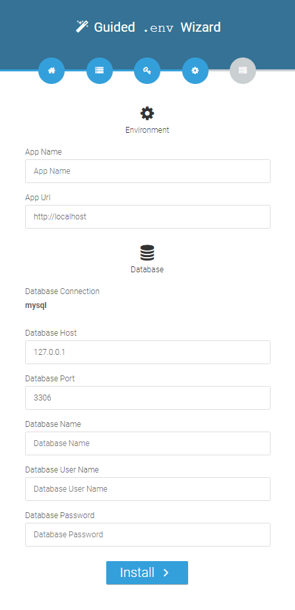Click the Database Connection label

[x=62, y=291]
